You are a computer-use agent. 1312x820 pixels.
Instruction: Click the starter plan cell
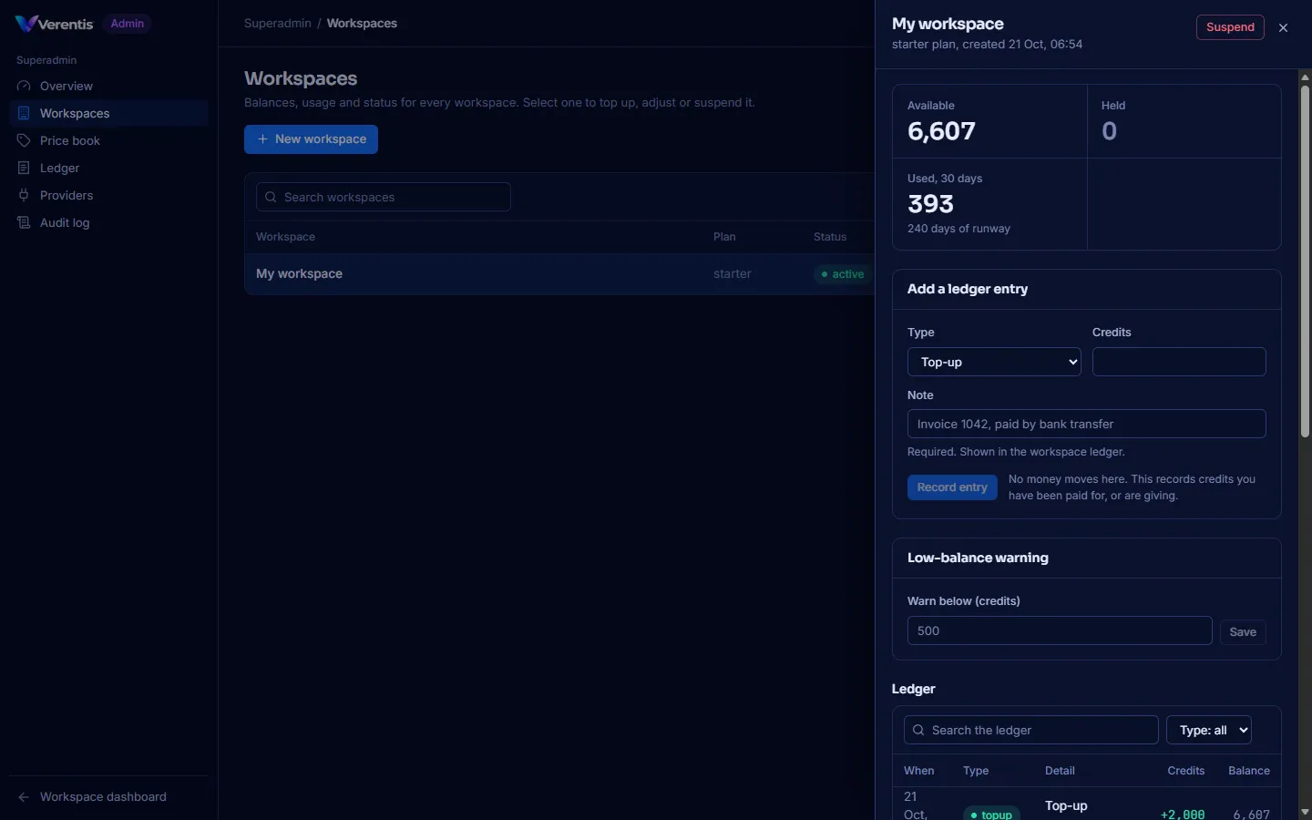(733, 274)
